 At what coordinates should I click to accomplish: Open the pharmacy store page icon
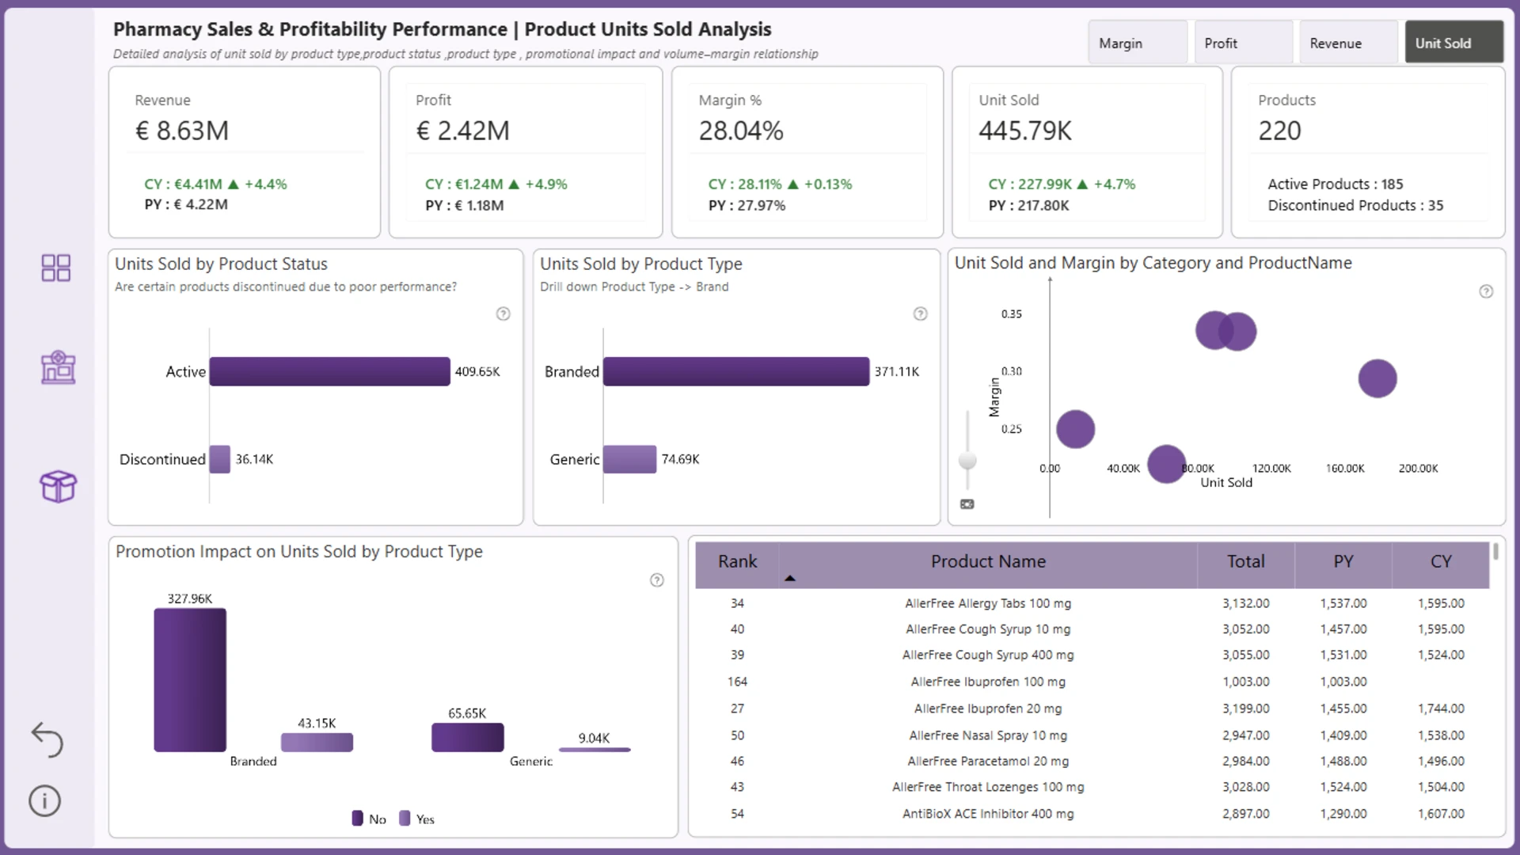pos(58,368)
